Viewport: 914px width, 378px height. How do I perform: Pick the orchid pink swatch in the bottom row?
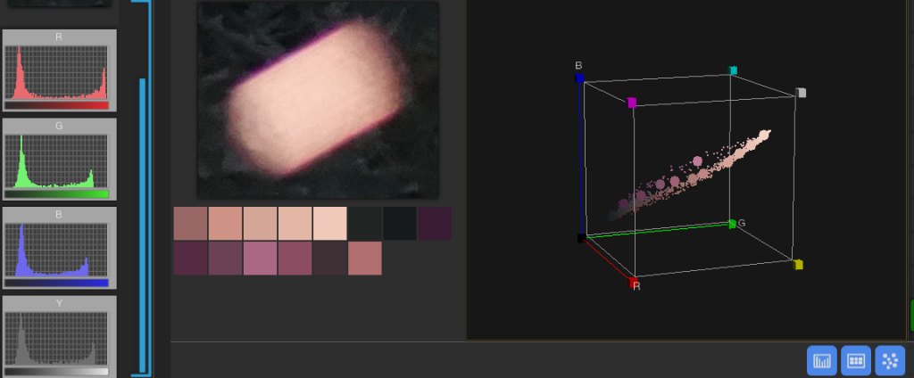(261, 258)
